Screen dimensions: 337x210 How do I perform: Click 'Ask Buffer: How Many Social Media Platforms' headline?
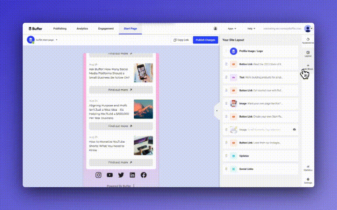[109, 73]
